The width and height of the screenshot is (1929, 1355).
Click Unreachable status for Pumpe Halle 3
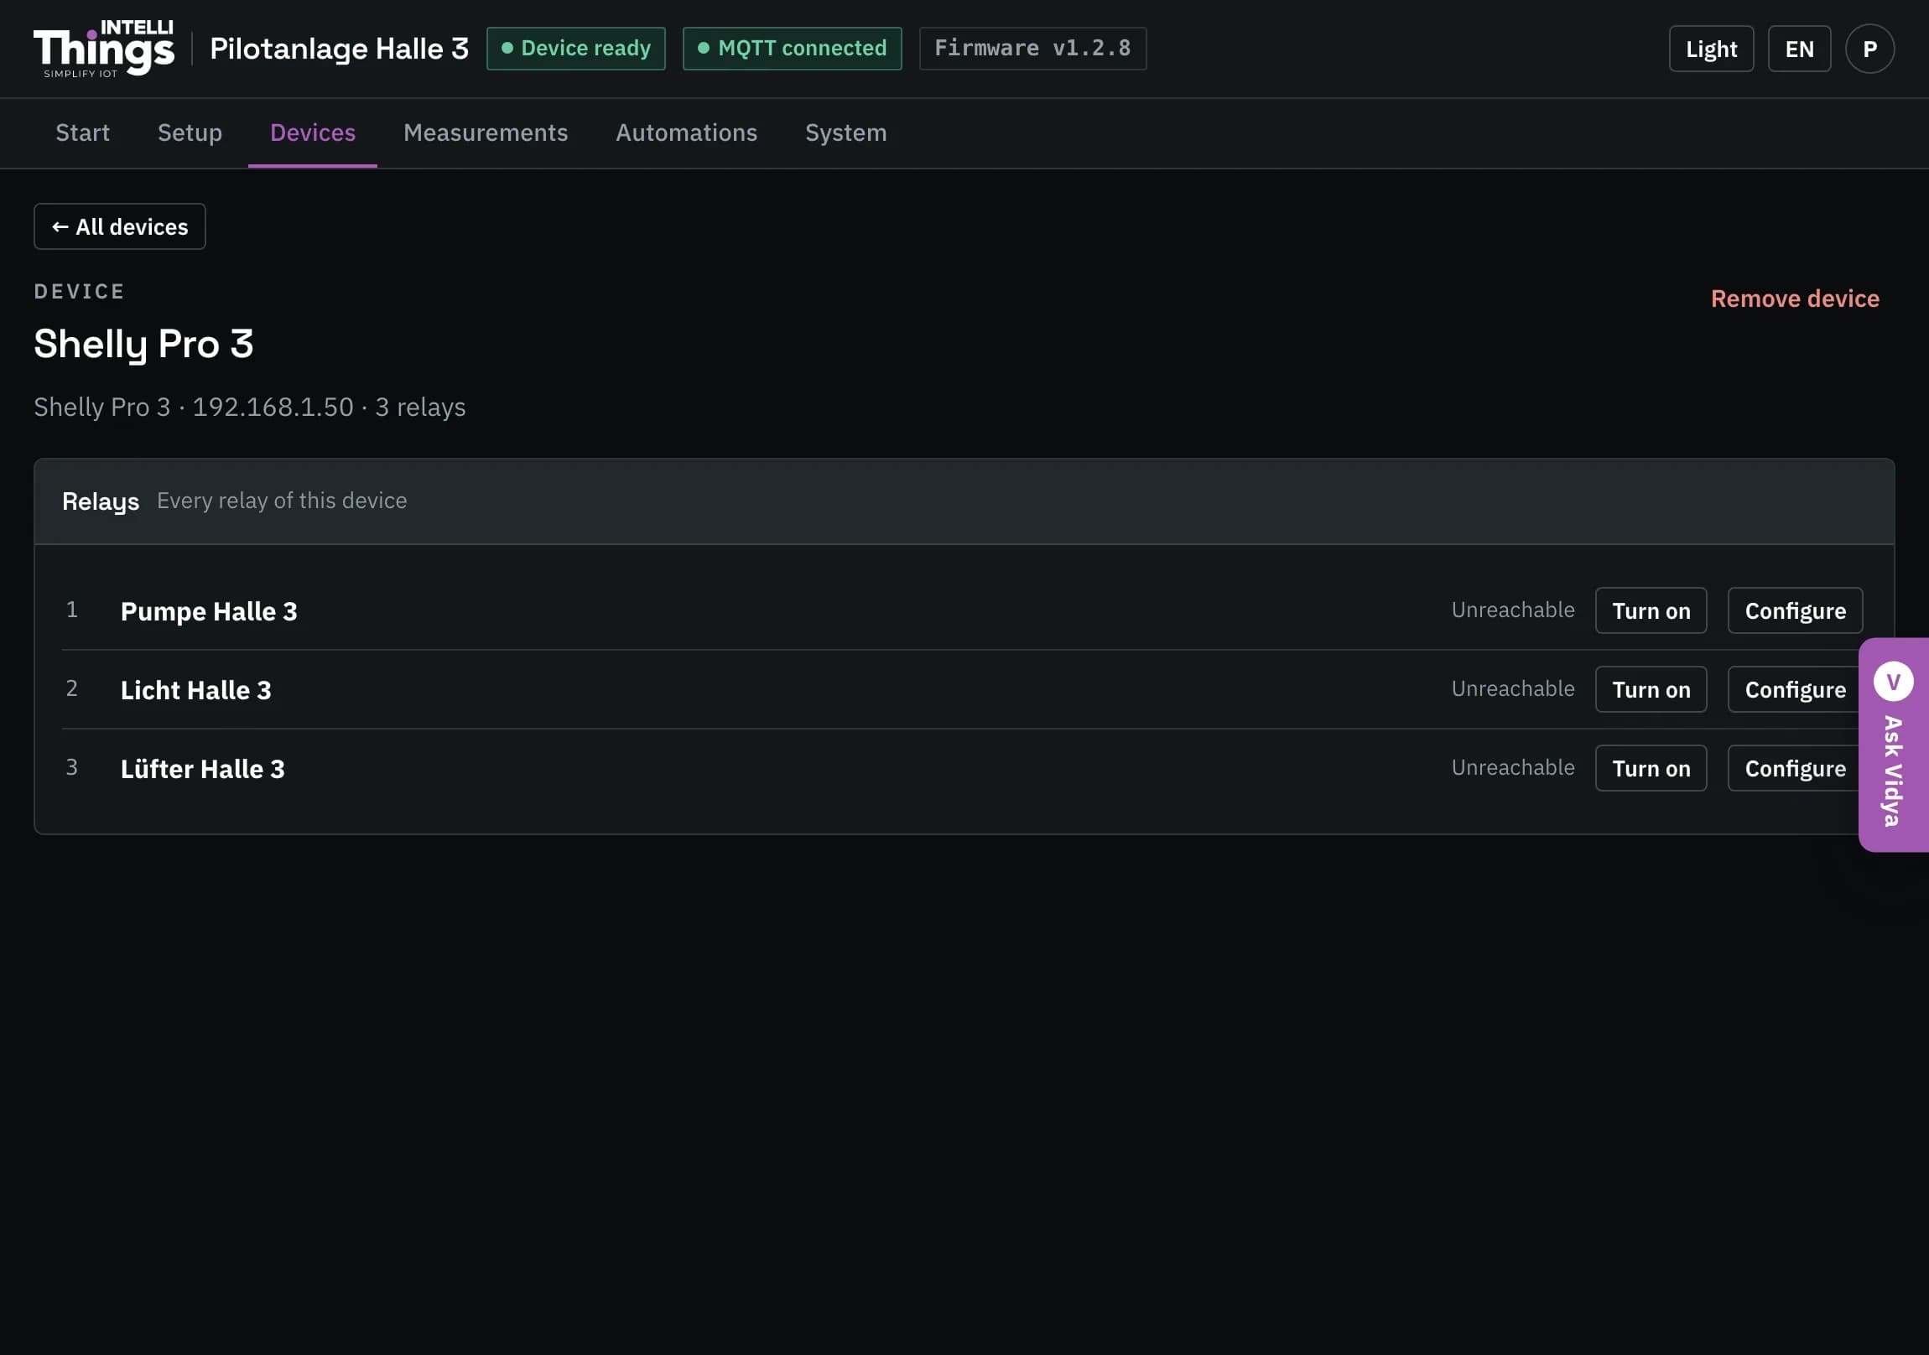[1513, 610]
